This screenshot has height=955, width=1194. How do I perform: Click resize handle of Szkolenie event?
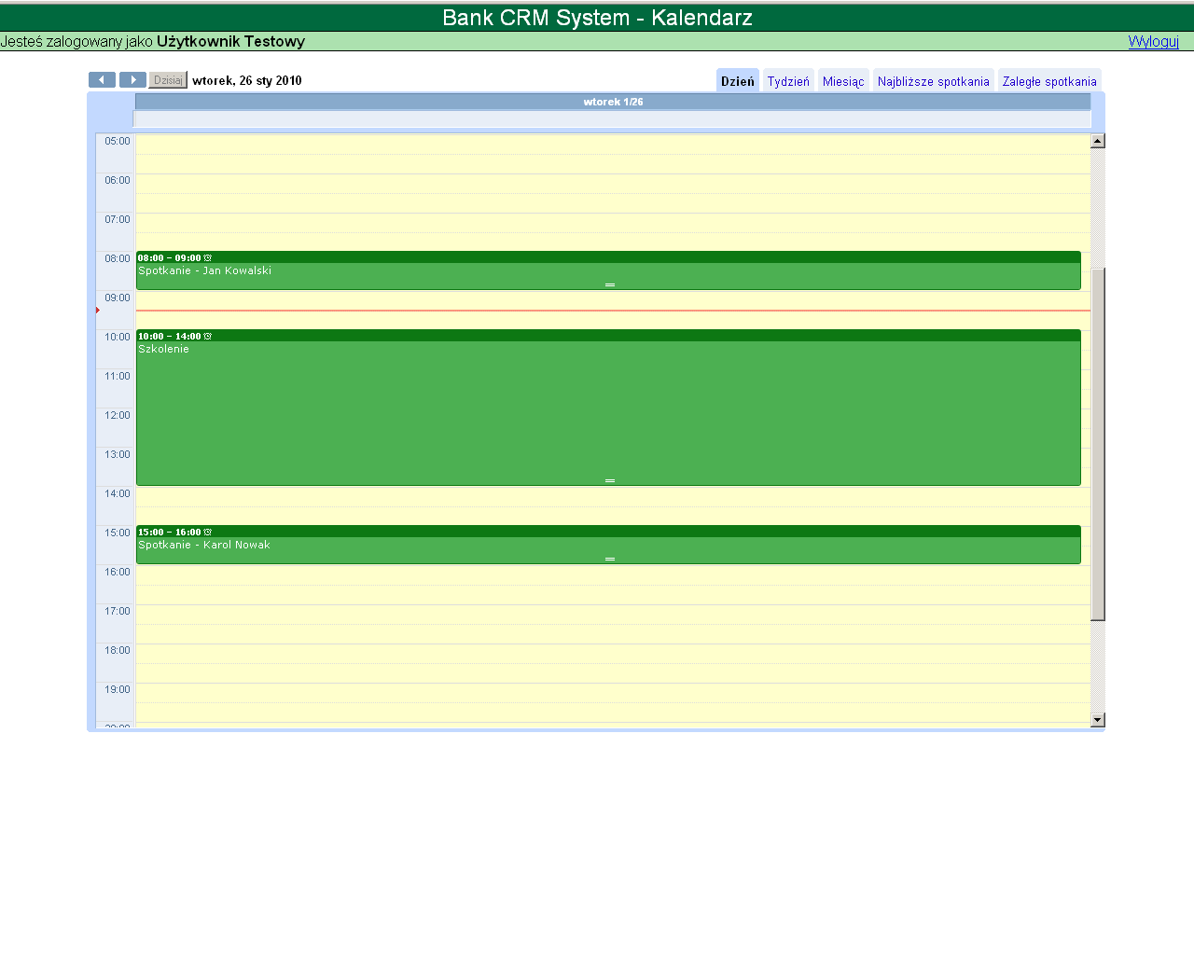point(610,480)
